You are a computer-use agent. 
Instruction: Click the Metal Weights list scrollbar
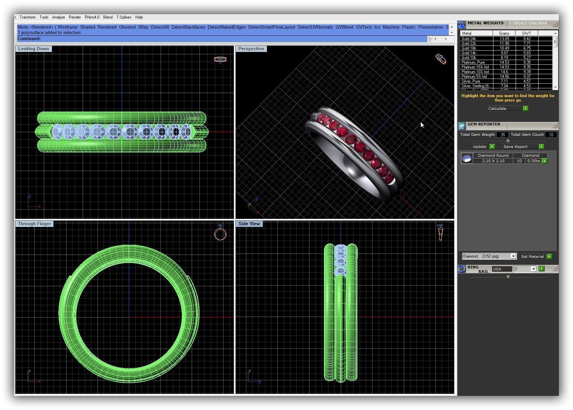pyautogui.click(x=555, y=60)
